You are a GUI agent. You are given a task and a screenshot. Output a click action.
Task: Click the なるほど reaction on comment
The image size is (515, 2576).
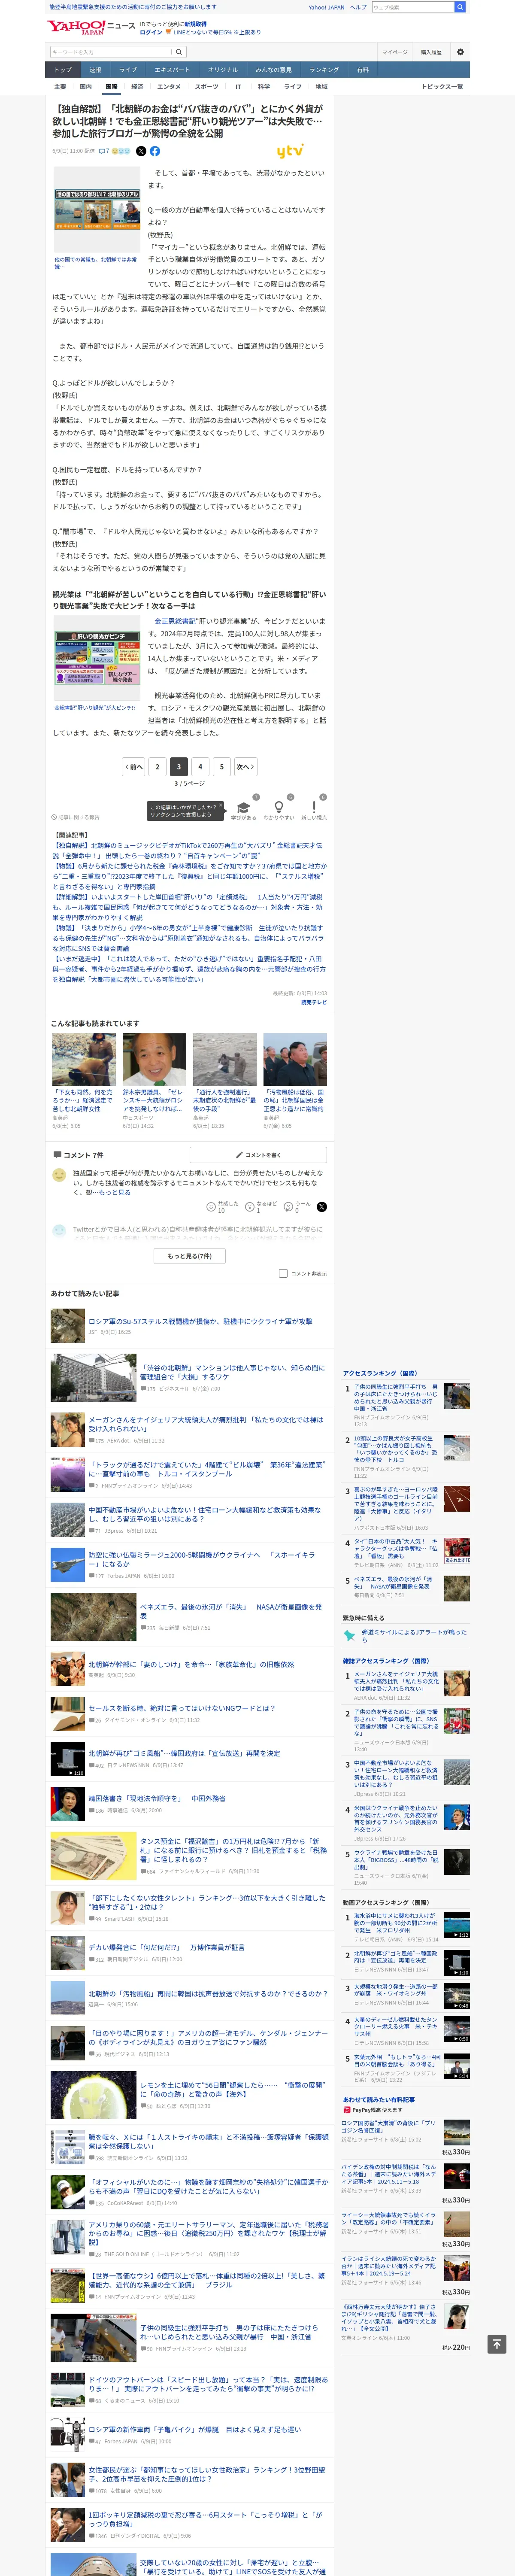250,1207
